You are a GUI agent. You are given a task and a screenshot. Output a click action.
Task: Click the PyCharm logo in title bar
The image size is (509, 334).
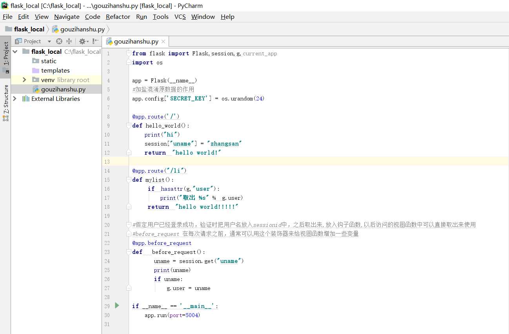click(5, 5)
